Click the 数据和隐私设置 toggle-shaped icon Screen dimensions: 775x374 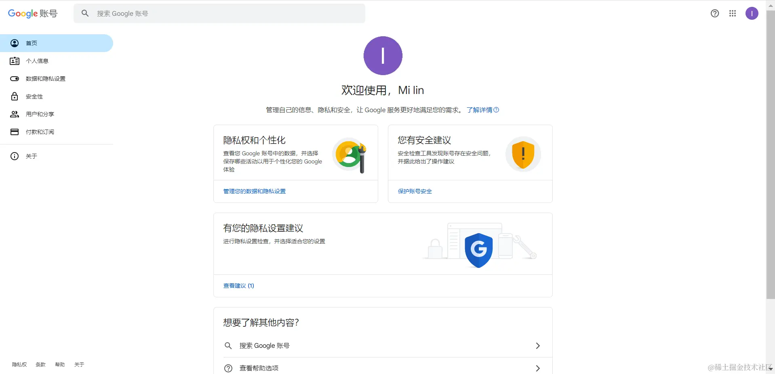[15, 79]
